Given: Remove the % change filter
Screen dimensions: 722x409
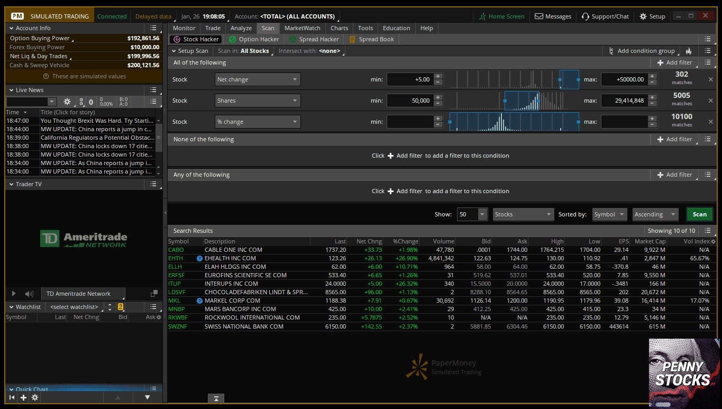Looking at the screenshot, I should (x=710, y=122).
